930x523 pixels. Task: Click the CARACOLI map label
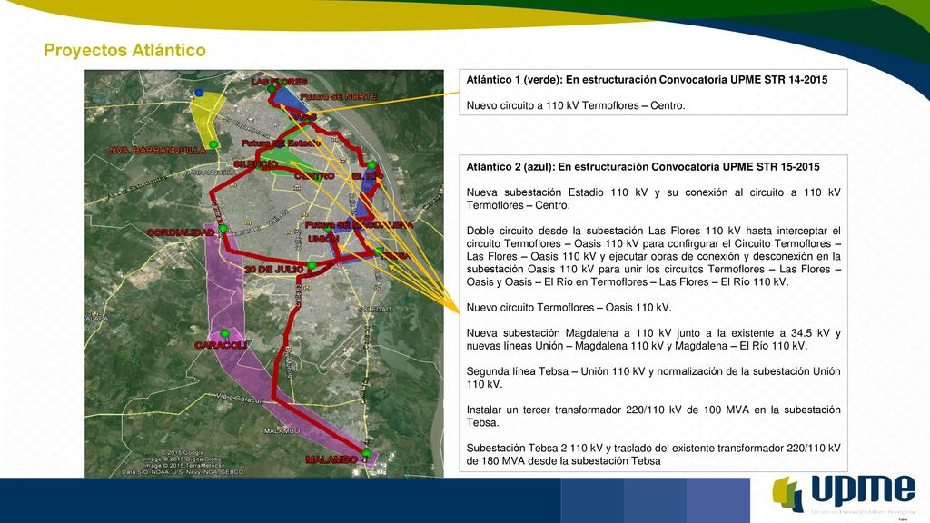(x=220, y=345)
